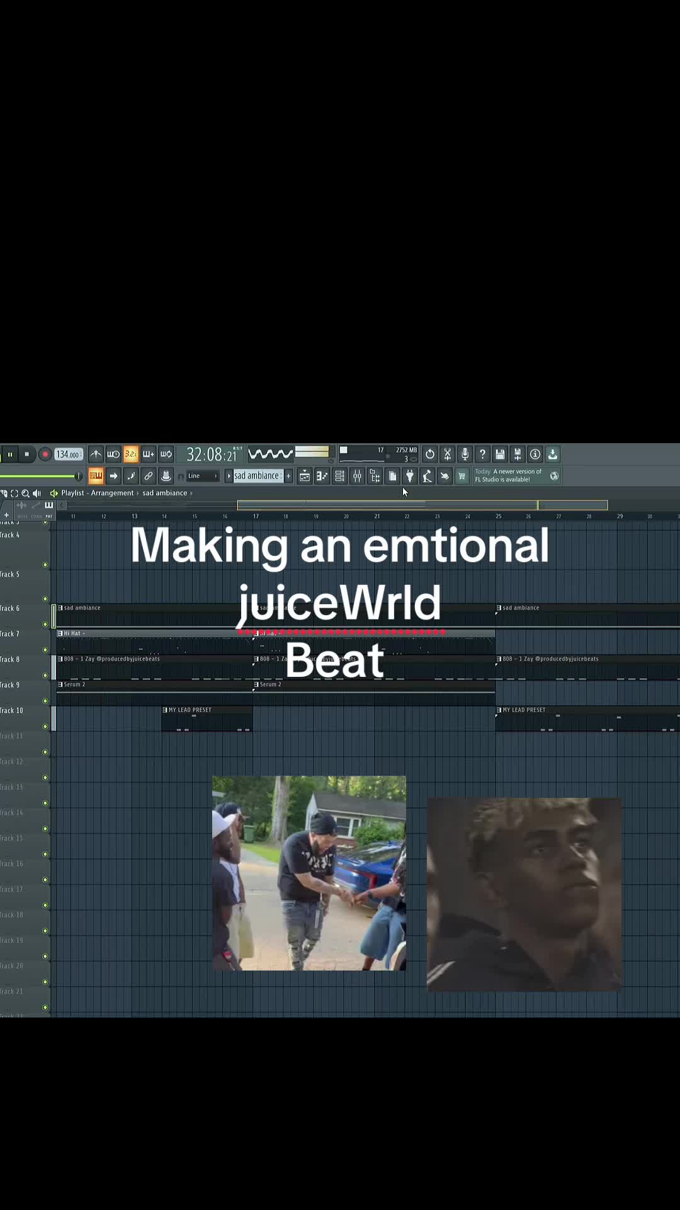Toggle the link-to-controller chain icon
680x1210 pixels.
tap(149, 476)
